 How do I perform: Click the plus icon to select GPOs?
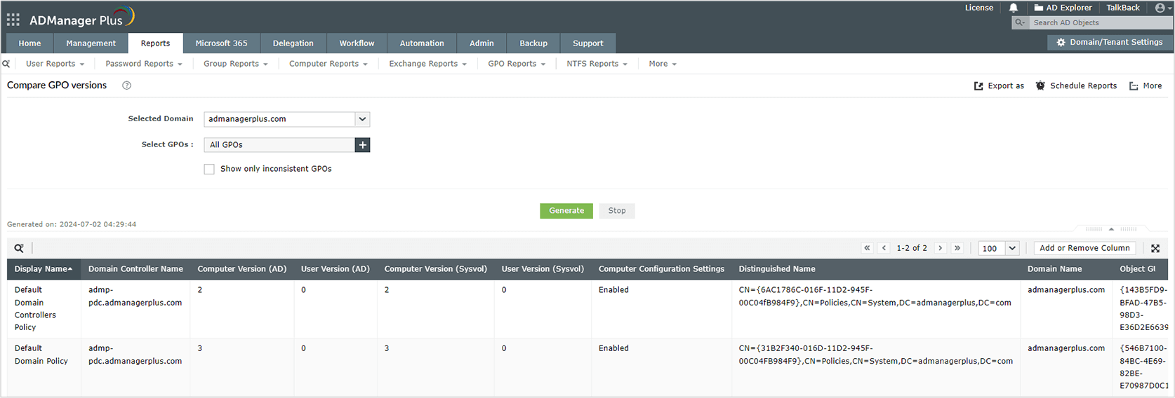tap(362, 145)
